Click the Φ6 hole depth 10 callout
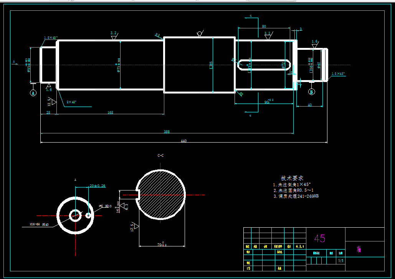The height and width of the screenshot is (279, 395). [105, 206]
